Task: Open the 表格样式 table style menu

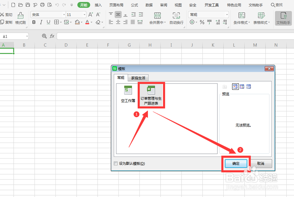Action: click(261, 18)
